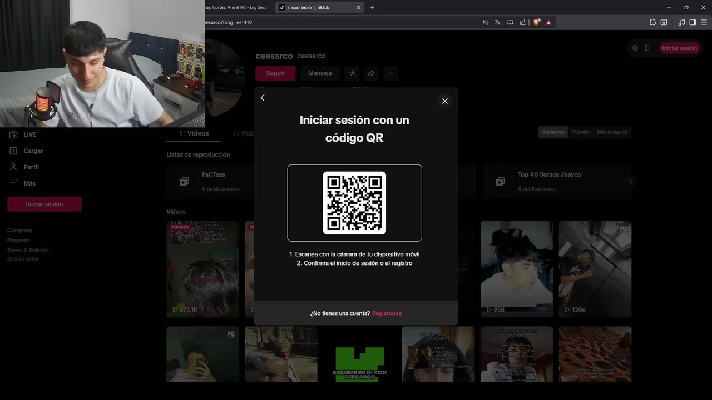Image resolution: width=712 pixels, height=400 pixels.
Task: Click the Terms & Policies footer link
Action: (28, 250)
